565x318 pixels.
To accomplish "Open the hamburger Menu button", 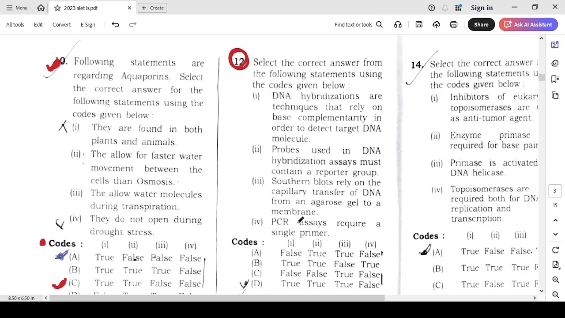I will (x=17, y=8).
